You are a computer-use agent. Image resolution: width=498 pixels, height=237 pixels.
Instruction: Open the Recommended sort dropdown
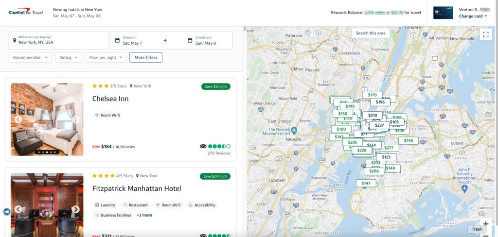tap(30, 57)
